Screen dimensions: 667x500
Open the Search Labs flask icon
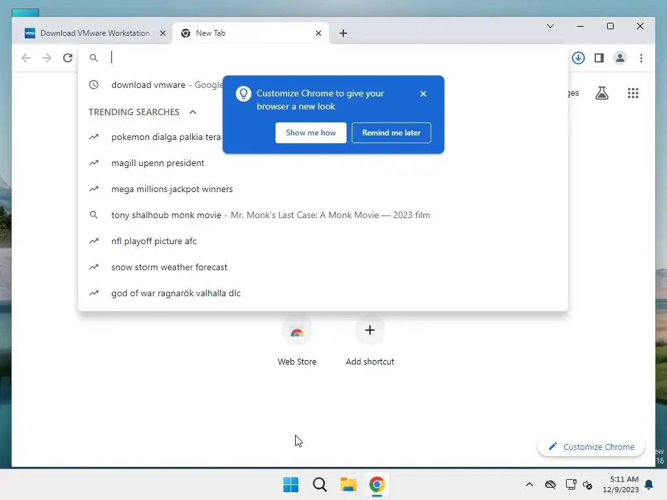pos(601,92)
